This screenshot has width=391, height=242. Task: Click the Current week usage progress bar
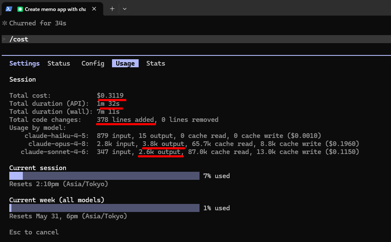pyautogui.click(x=104, y=208)
